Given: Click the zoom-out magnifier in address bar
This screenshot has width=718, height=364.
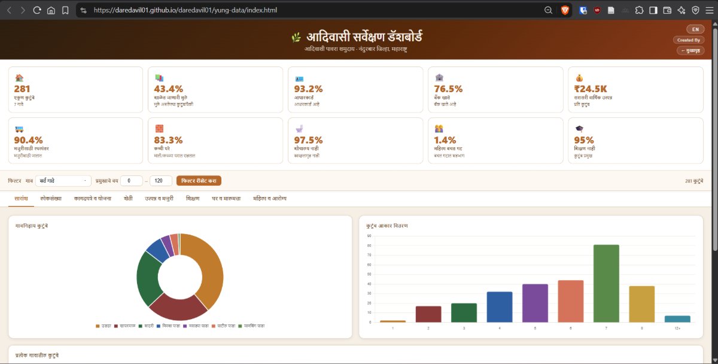Looking at the screenshot, I should click(548, 10).
